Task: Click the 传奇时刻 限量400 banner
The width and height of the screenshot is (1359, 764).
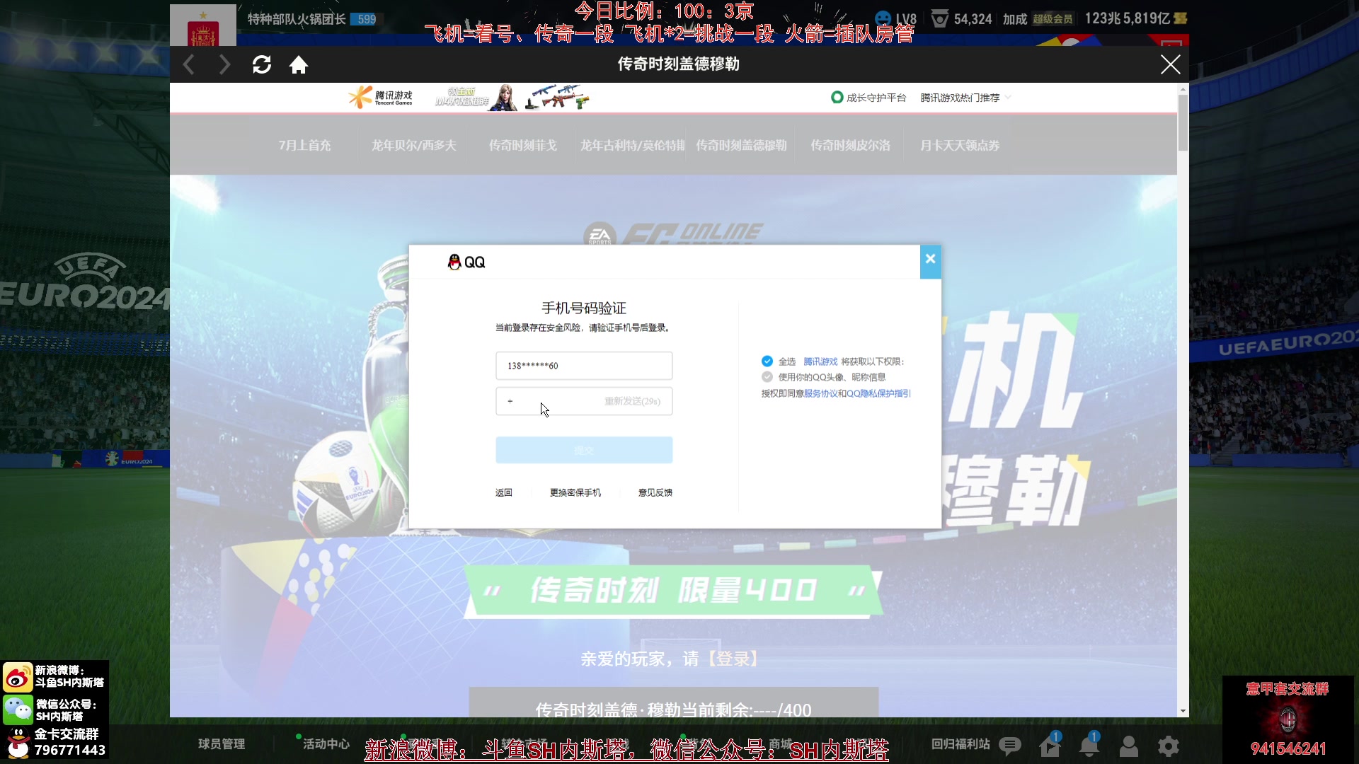Action: click(x=673, y=591)
